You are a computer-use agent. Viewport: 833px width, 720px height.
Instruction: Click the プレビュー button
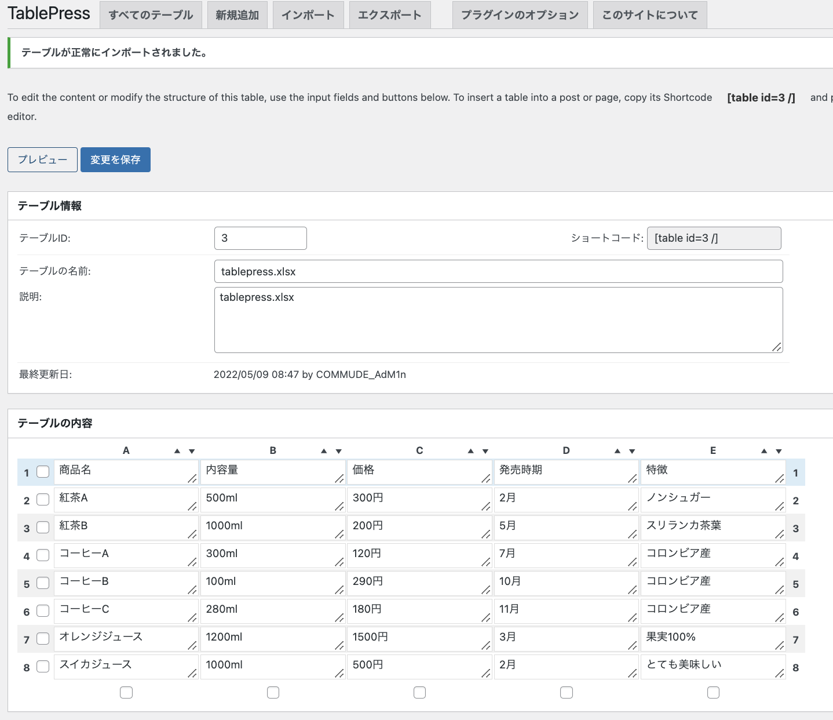(x=42, y=159)
